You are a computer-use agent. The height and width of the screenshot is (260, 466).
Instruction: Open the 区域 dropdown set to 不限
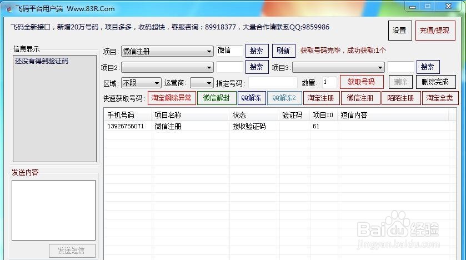(141, 83)
